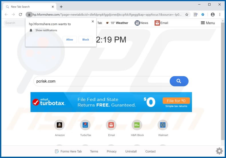Click the blue magnifier search button
The image size is (226, 158).
179,81
